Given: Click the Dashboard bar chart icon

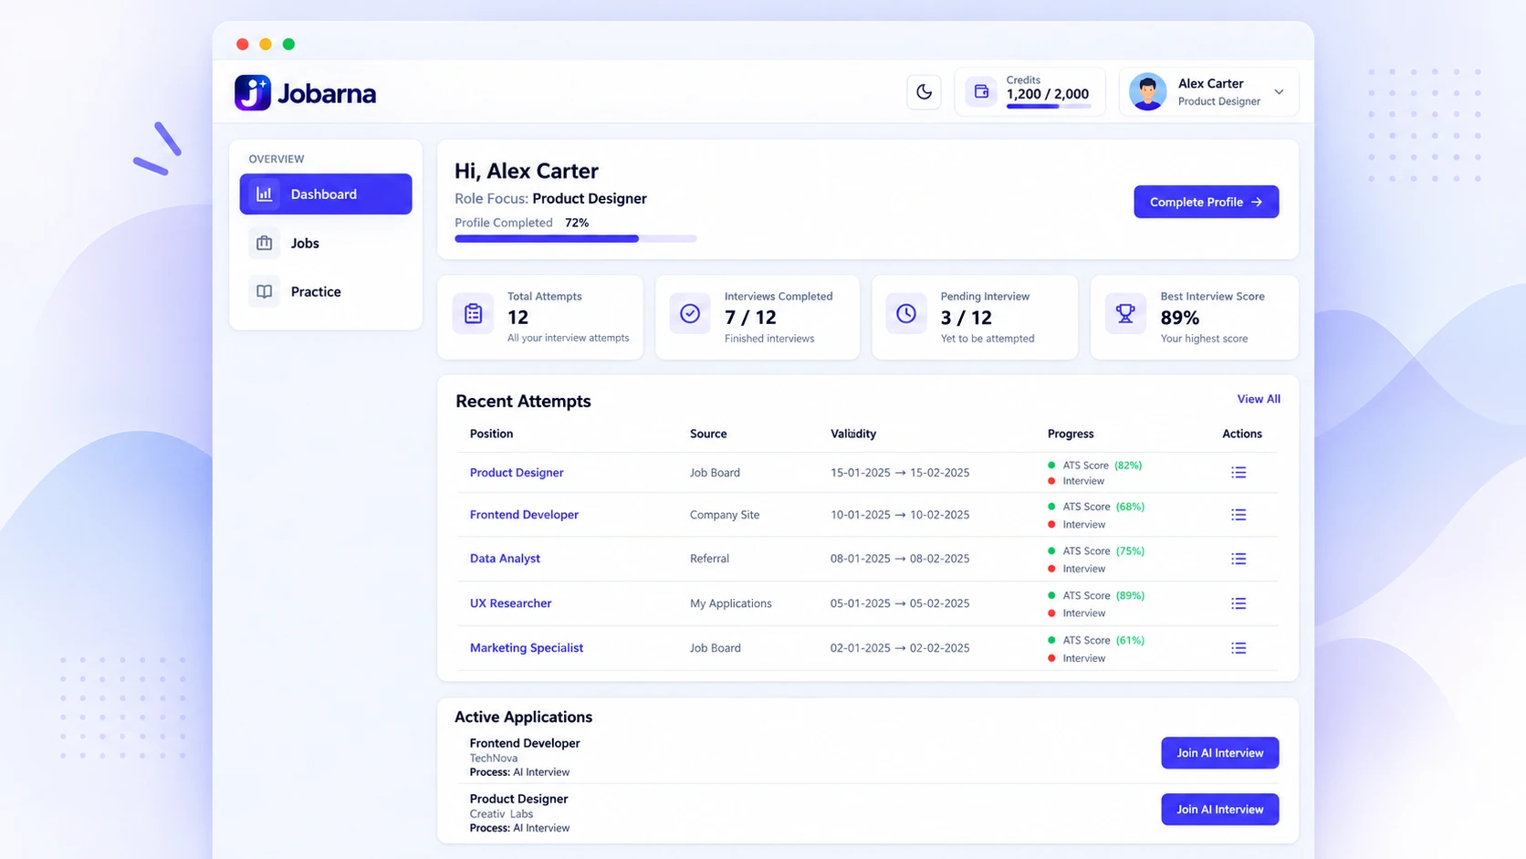Looking at the screenshot, I should [265, 194].
